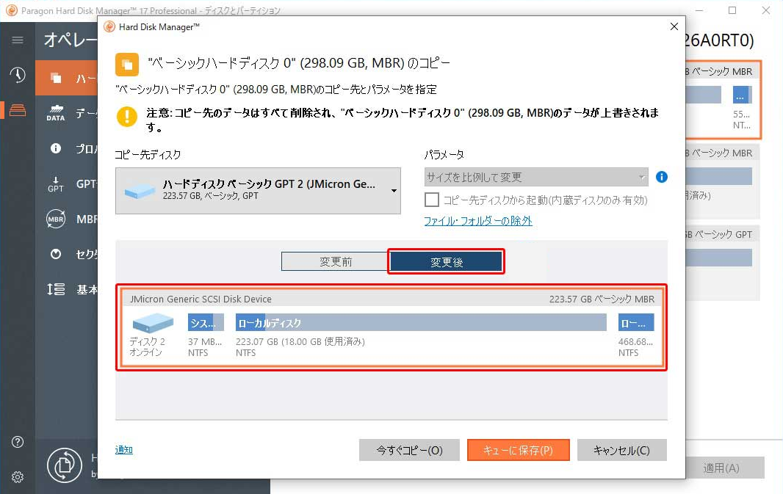Open the hamburger menu in the sidebar
The image size is (783, 494).
(18, 40)
